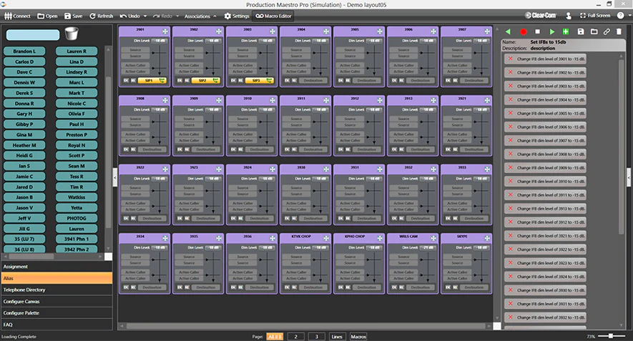Viewport: 633px width, 341px height.
Task: Open the user profile icon near Clear-Com logo
Action: pos(569,16)
